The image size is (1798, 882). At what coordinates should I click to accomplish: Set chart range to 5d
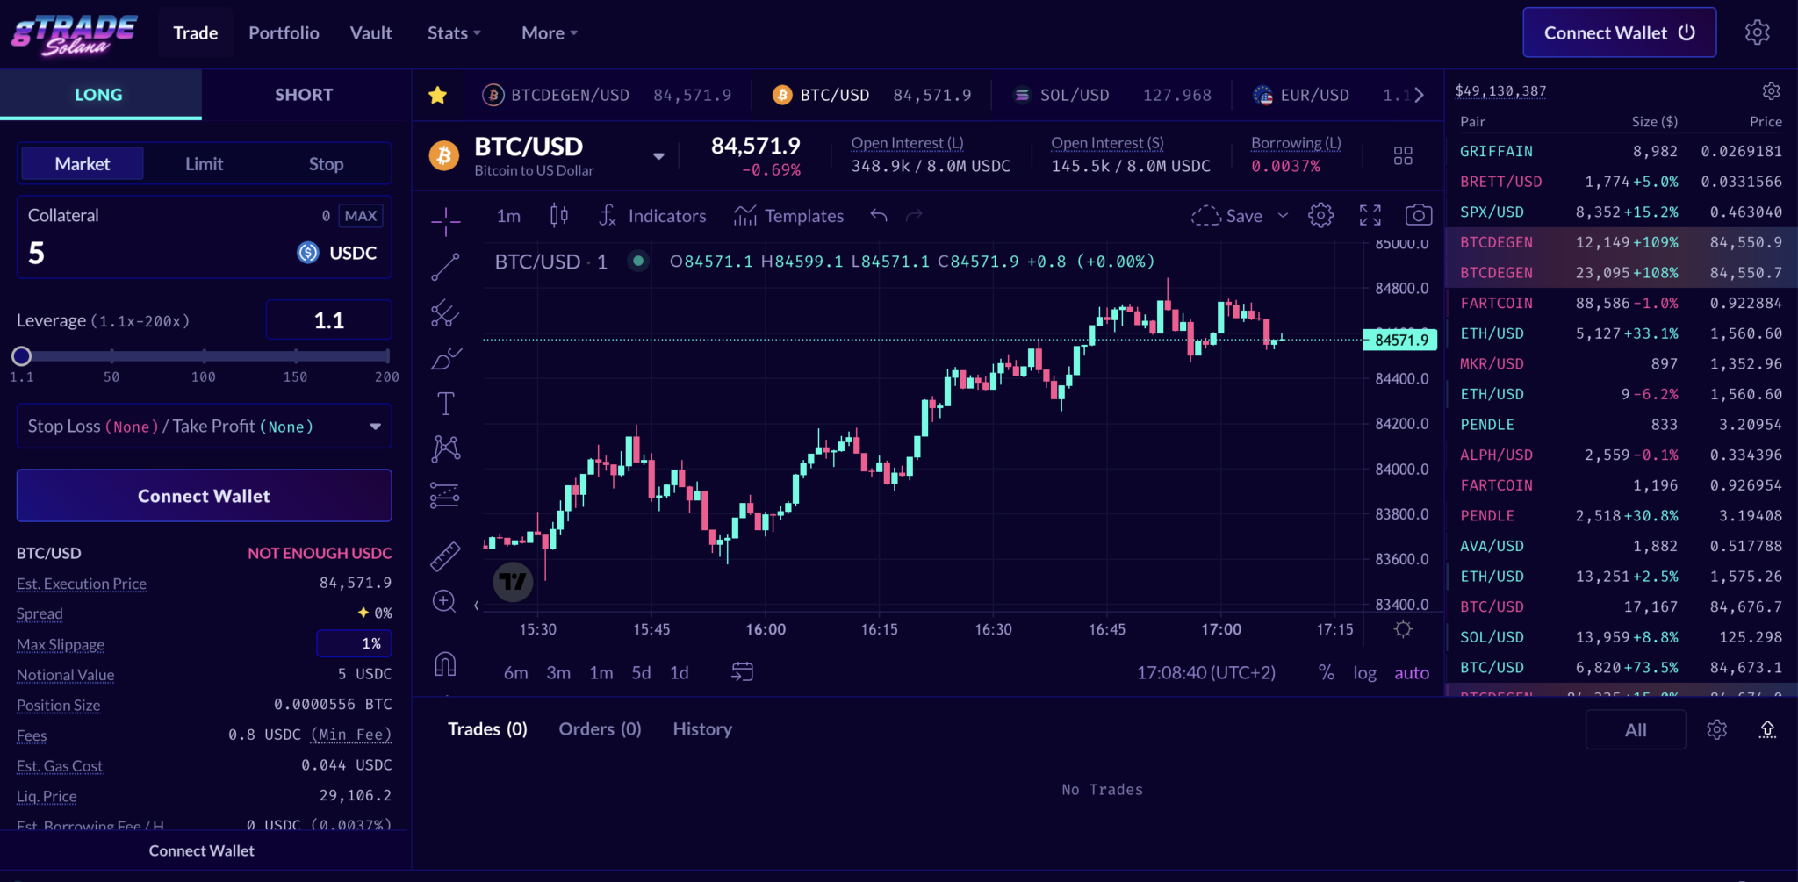641,673
